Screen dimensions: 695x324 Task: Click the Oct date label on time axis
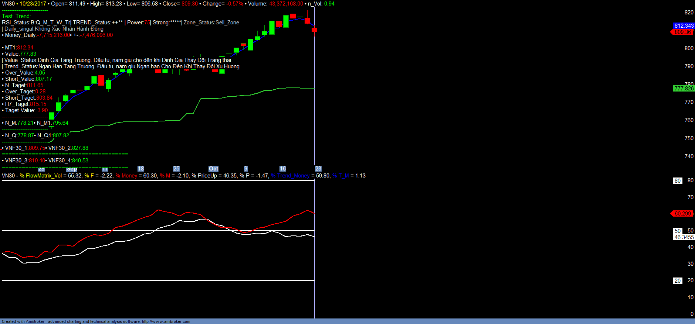click(213, 169)
